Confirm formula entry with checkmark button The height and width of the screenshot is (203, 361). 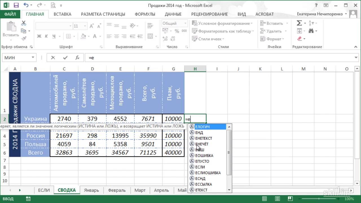pyautogui.click(x=65, y=58)
